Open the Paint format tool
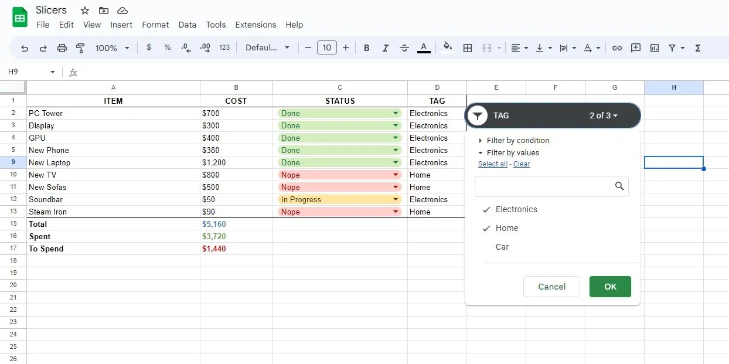Image resolution: width=729 pixels, height=364 pixels. click(80, 48)
